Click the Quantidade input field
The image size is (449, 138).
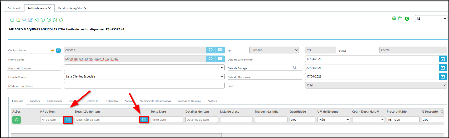pos(302,120)
